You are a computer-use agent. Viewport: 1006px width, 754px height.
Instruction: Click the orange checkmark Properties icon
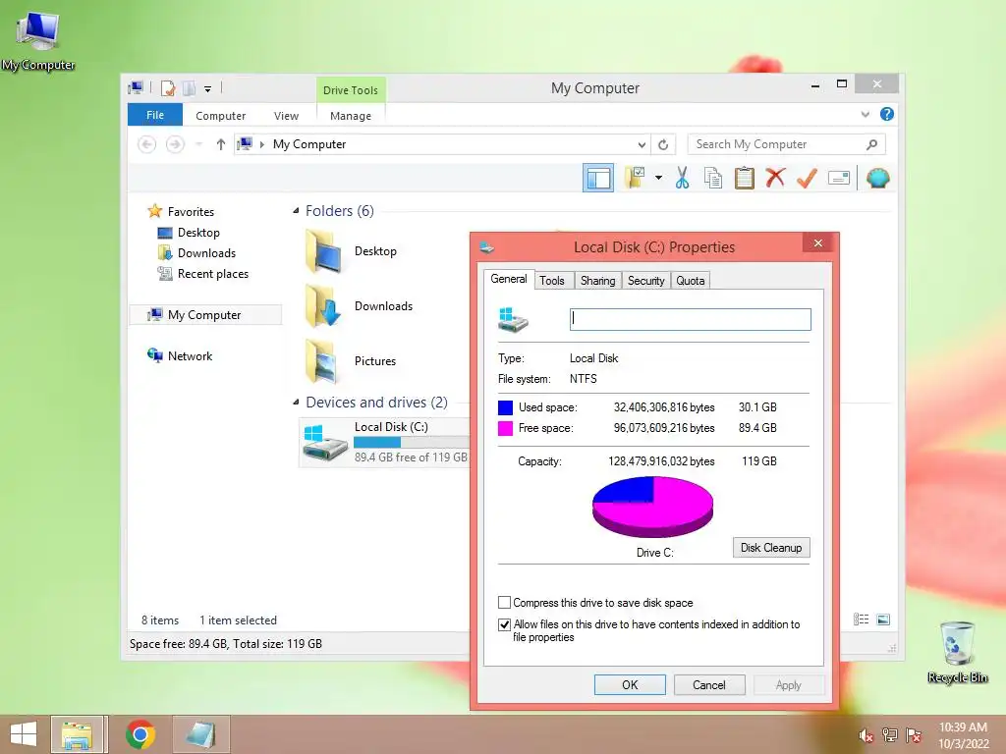coord(807,178)
